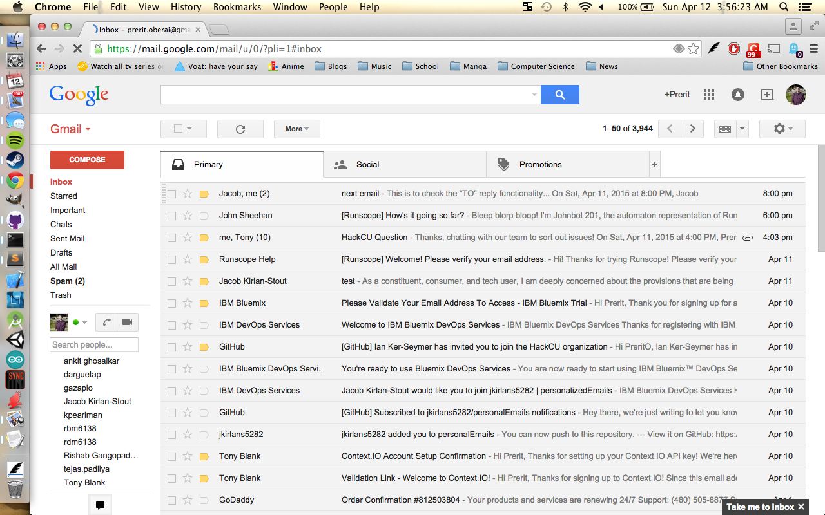The image size is (825, 515).
Task: Open the Sent Mail folder
Action: (68, 239)
